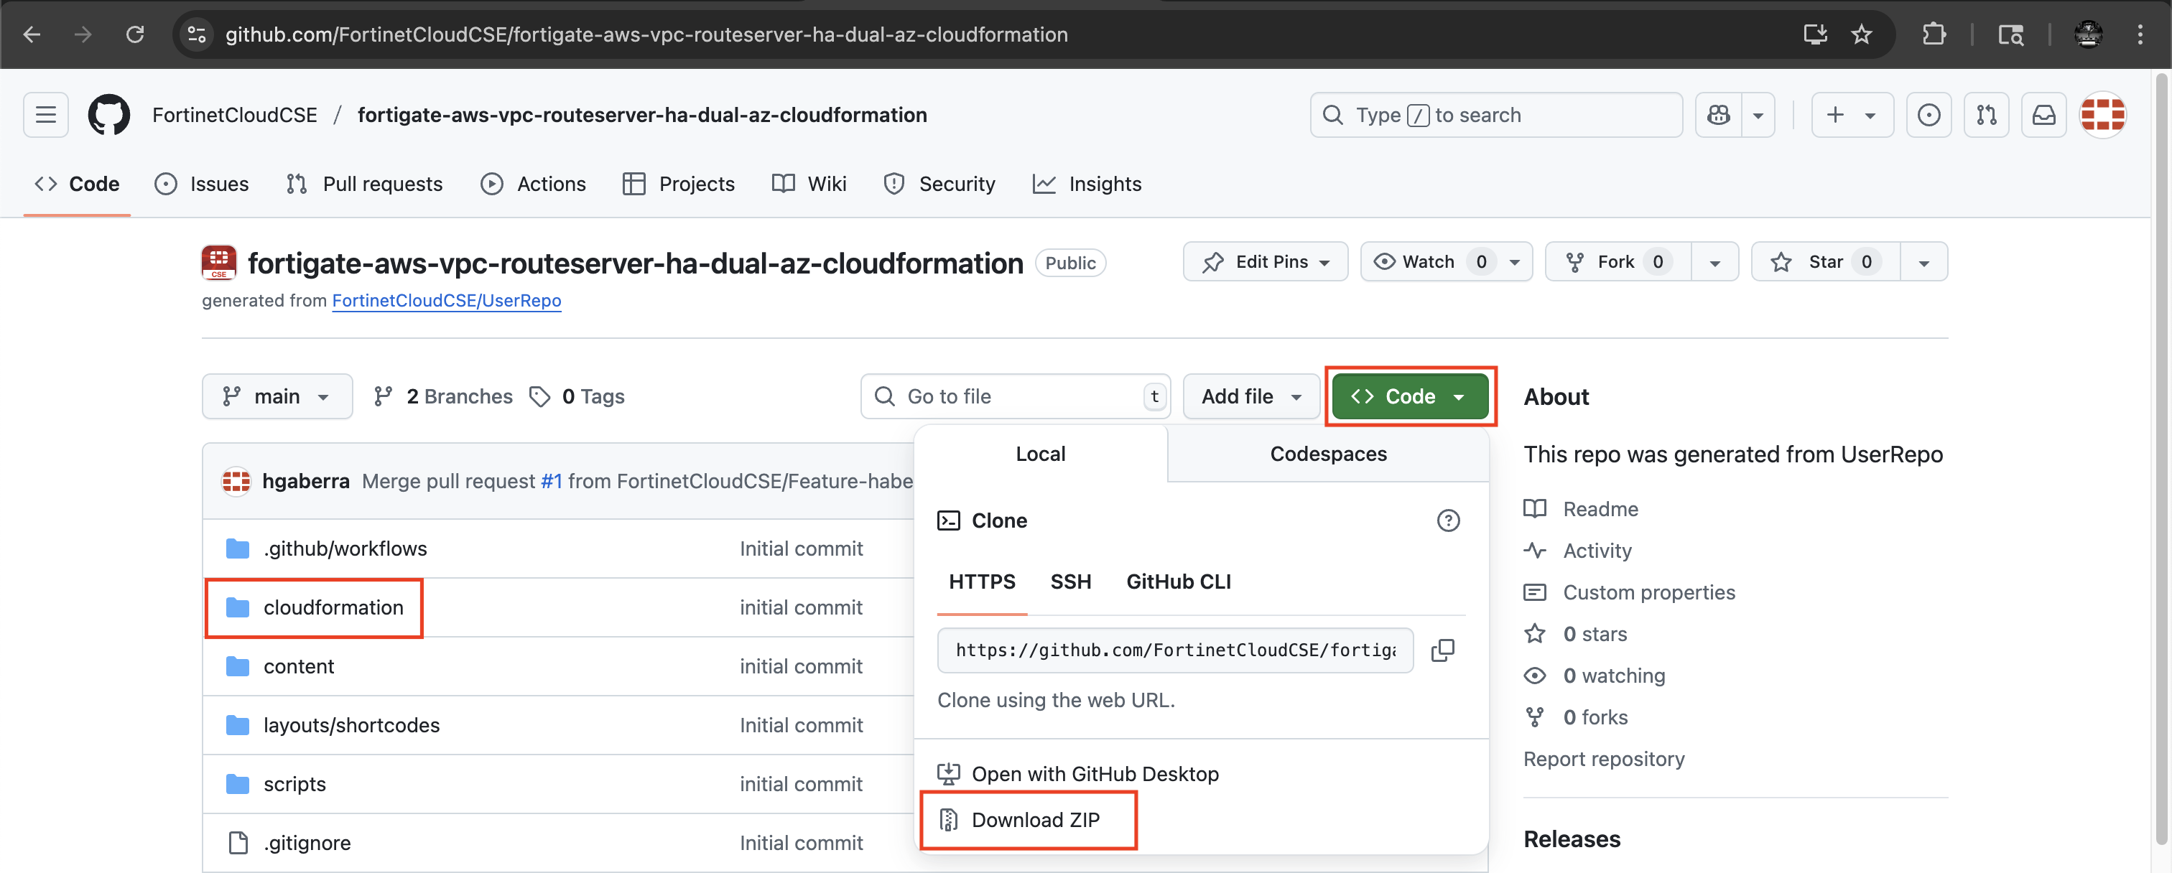Open Readme link in About sidebar
Viewport: 2172px width, 873px height.
click(x=1600, y=509)
